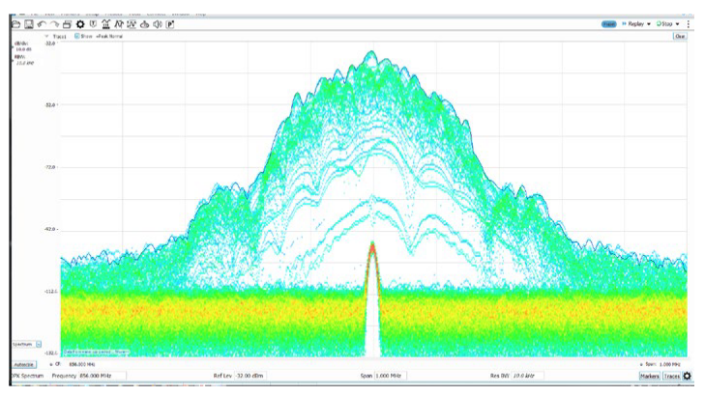This screenshot has height=397, width=705.
Task: Click the undo arrow icon
Action: pos(42,24)
